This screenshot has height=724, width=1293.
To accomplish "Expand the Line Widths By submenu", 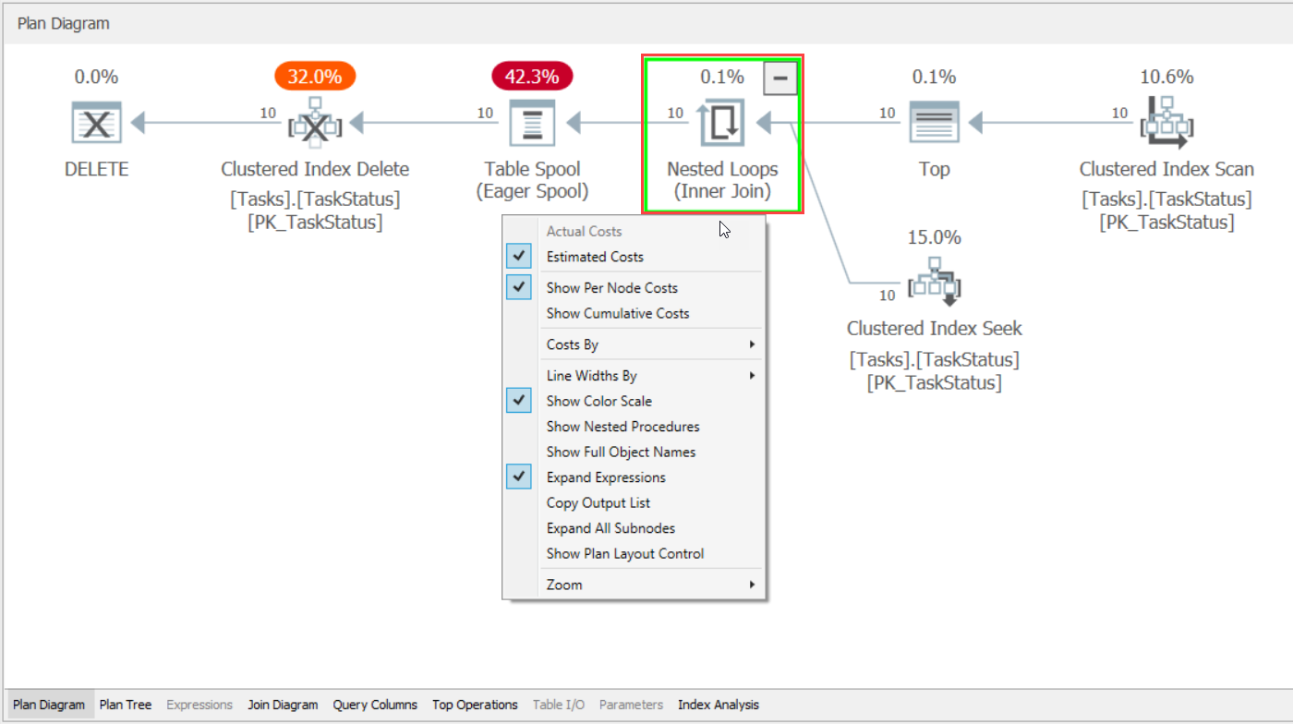I will (634, 376).
